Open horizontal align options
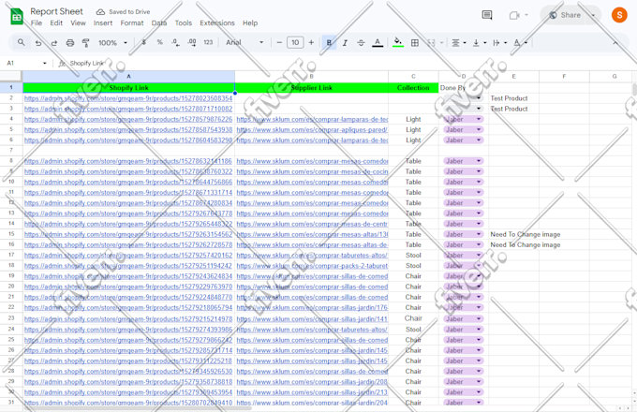Viewport: 637px width, 412px height. point(459,43)
